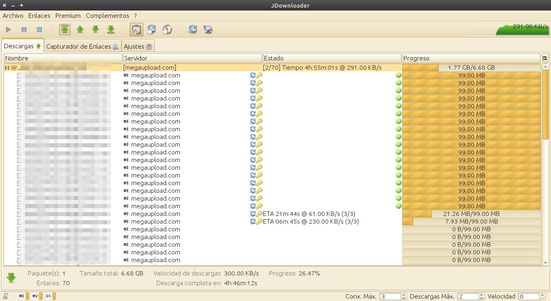Viewport: 551px width, 301px height.
Task: Click the [megaupload.com] package server text
Action: click(x=150, y=68)
